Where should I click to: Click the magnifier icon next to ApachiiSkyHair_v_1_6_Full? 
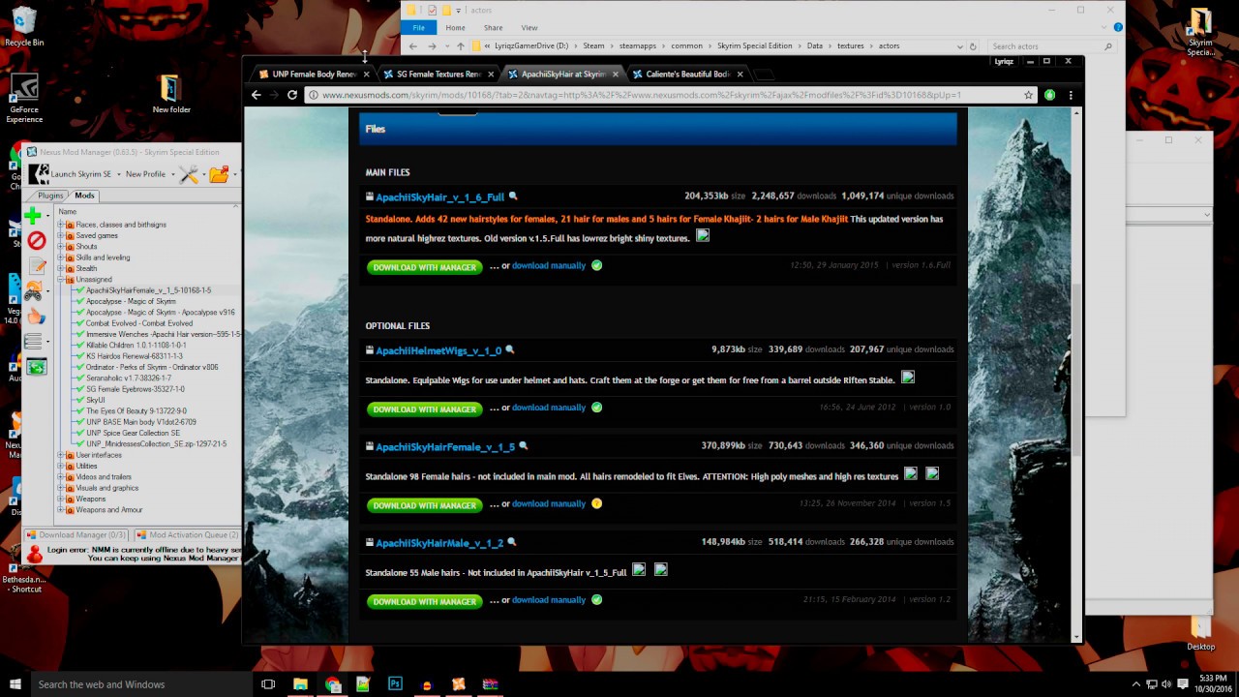pos(514,197)
